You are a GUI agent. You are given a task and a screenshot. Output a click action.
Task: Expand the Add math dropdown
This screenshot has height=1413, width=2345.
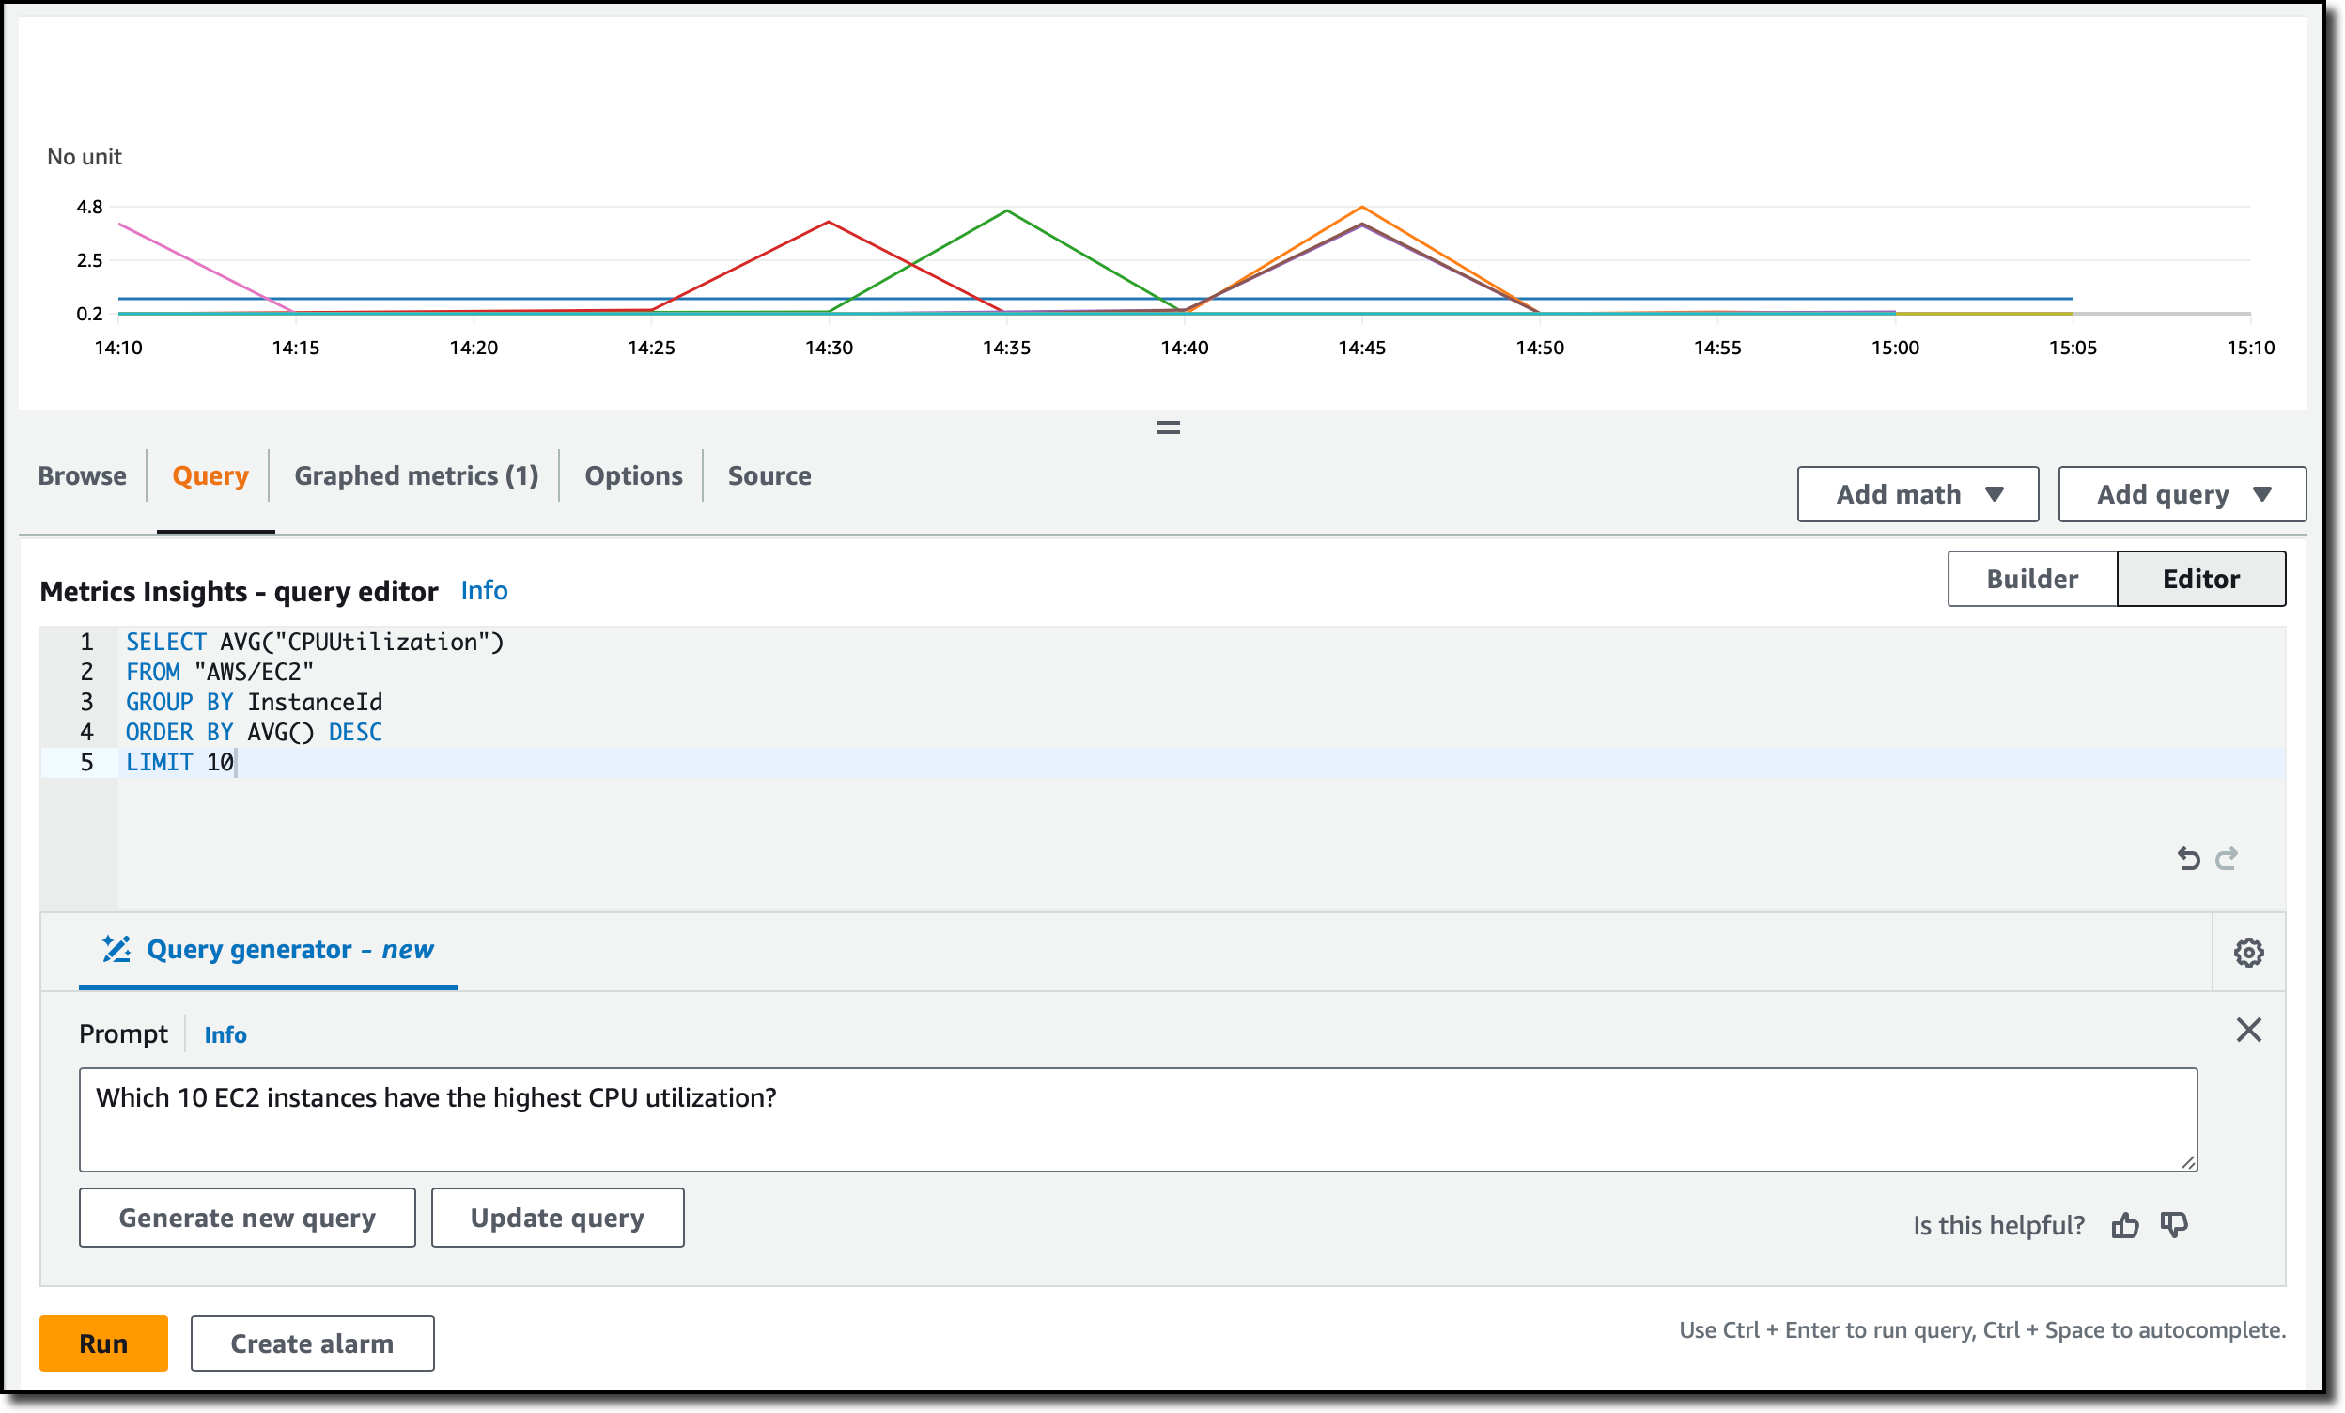1917,494
